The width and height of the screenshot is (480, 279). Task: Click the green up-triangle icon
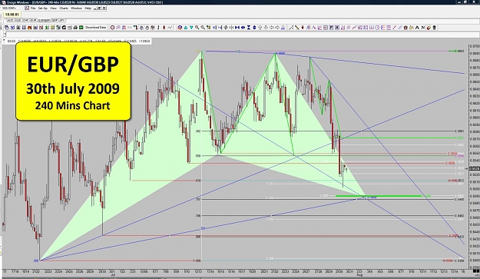[186, 28]
